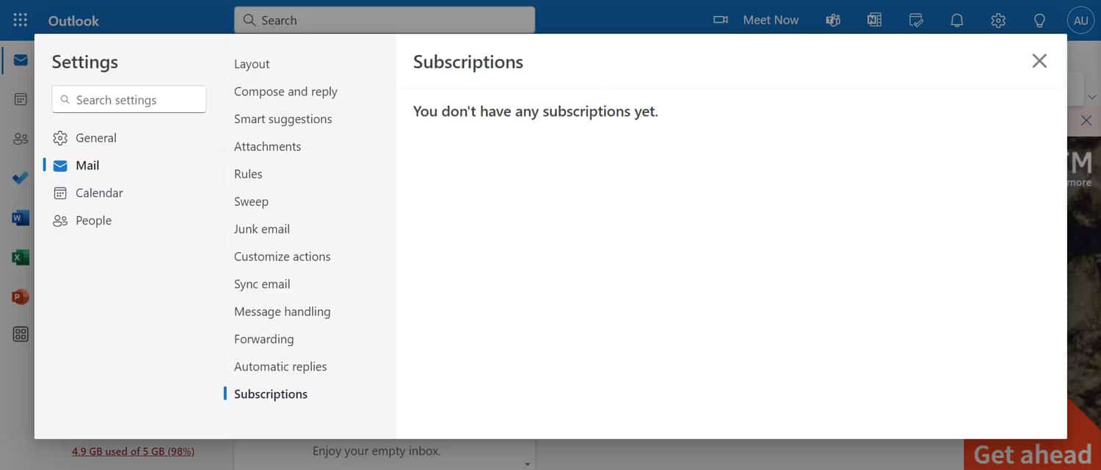Viewport: 1101px width, 470px height.
Task: Launch Excel from the left rail
Action: pos(21,257)
